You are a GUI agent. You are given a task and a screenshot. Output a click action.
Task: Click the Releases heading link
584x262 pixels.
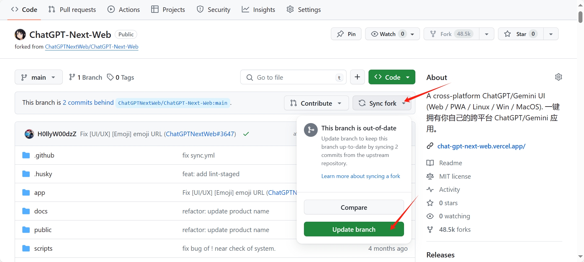point(440,255)
